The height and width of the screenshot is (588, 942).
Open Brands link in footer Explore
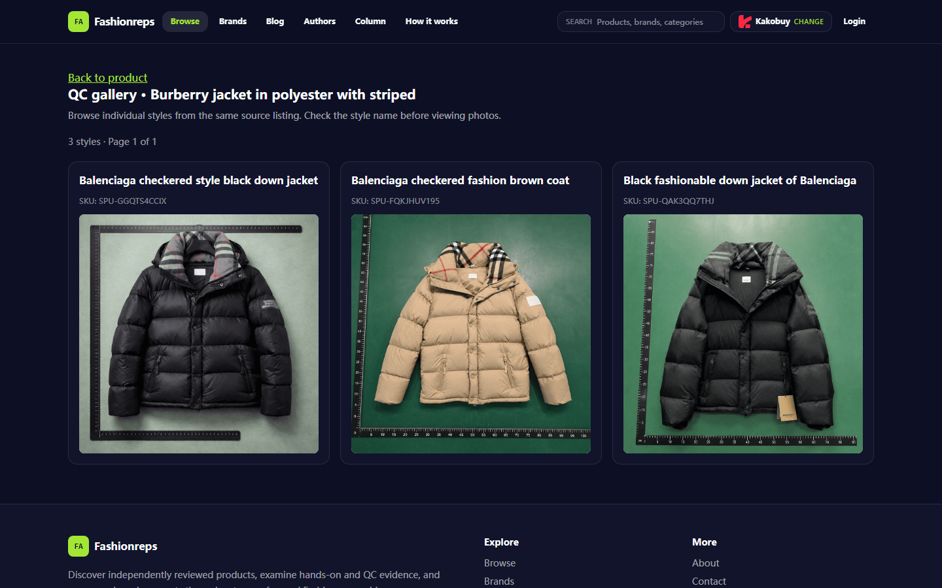[499, 581]
